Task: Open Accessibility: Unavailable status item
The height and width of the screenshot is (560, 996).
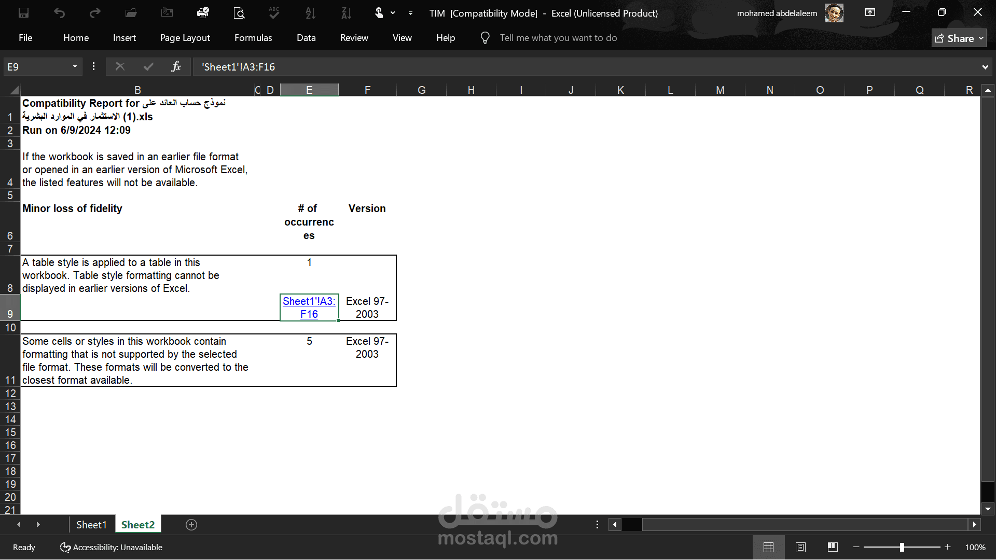Action: pos(111,548)
